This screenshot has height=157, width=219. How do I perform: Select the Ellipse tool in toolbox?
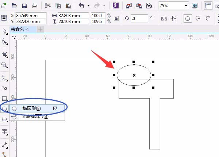(x=5, y=108)
